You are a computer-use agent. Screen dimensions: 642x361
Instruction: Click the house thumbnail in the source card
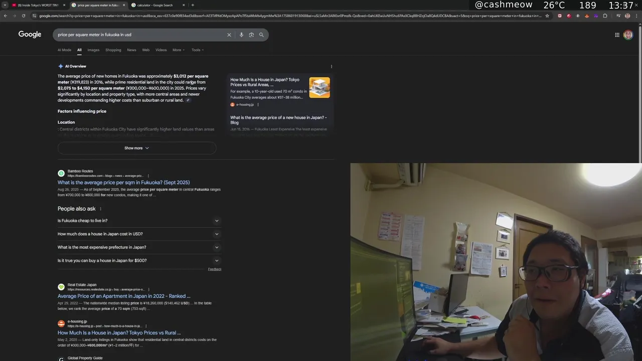point(319,87)
